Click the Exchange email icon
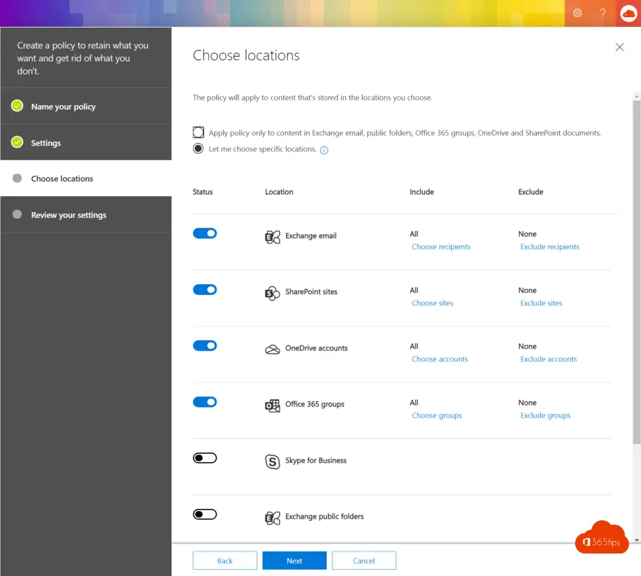 coord(272,237)
